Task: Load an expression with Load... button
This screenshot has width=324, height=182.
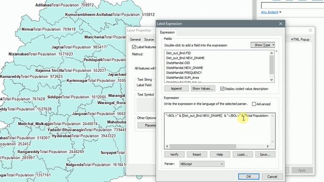Action: [242, 154]
